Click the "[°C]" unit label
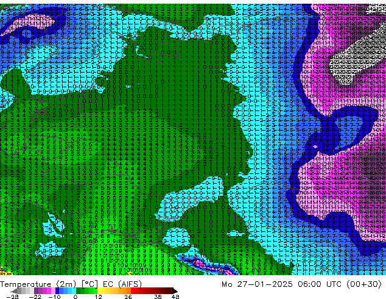386x299 pixels. point(89,284)
